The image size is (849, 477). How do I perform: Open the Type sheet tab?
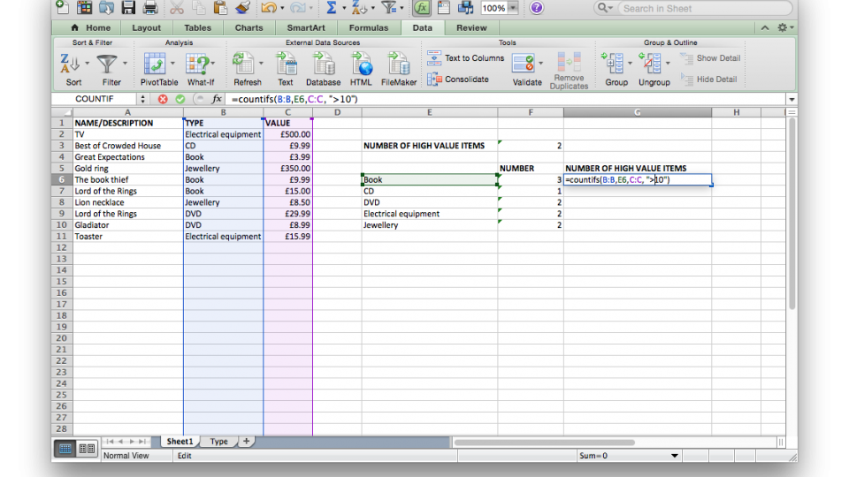click(218, 442)
